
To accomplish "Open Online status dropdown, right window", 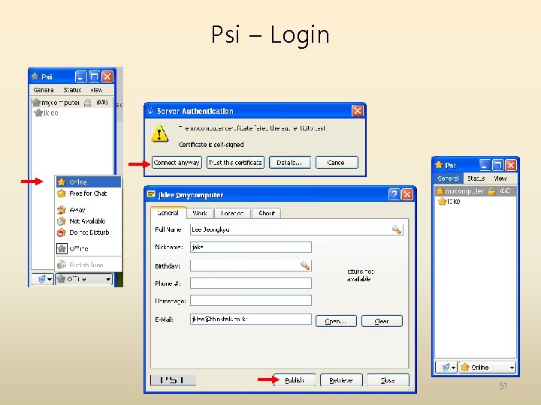I will pos(488,367).
